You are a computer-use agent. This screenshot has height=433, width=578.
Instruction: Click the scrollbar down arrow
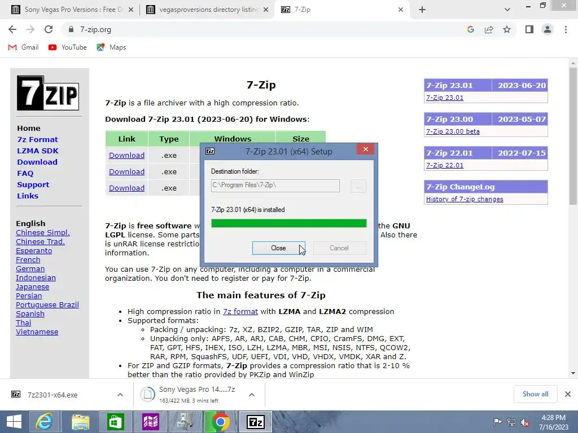pos(573,373)
